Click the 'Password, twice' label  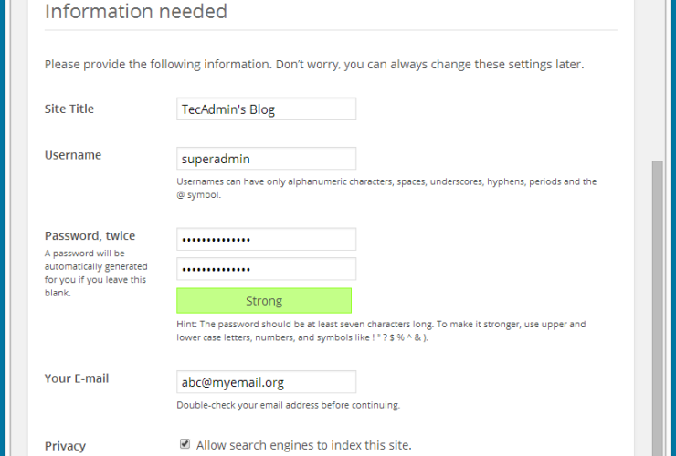coord(90,236)
